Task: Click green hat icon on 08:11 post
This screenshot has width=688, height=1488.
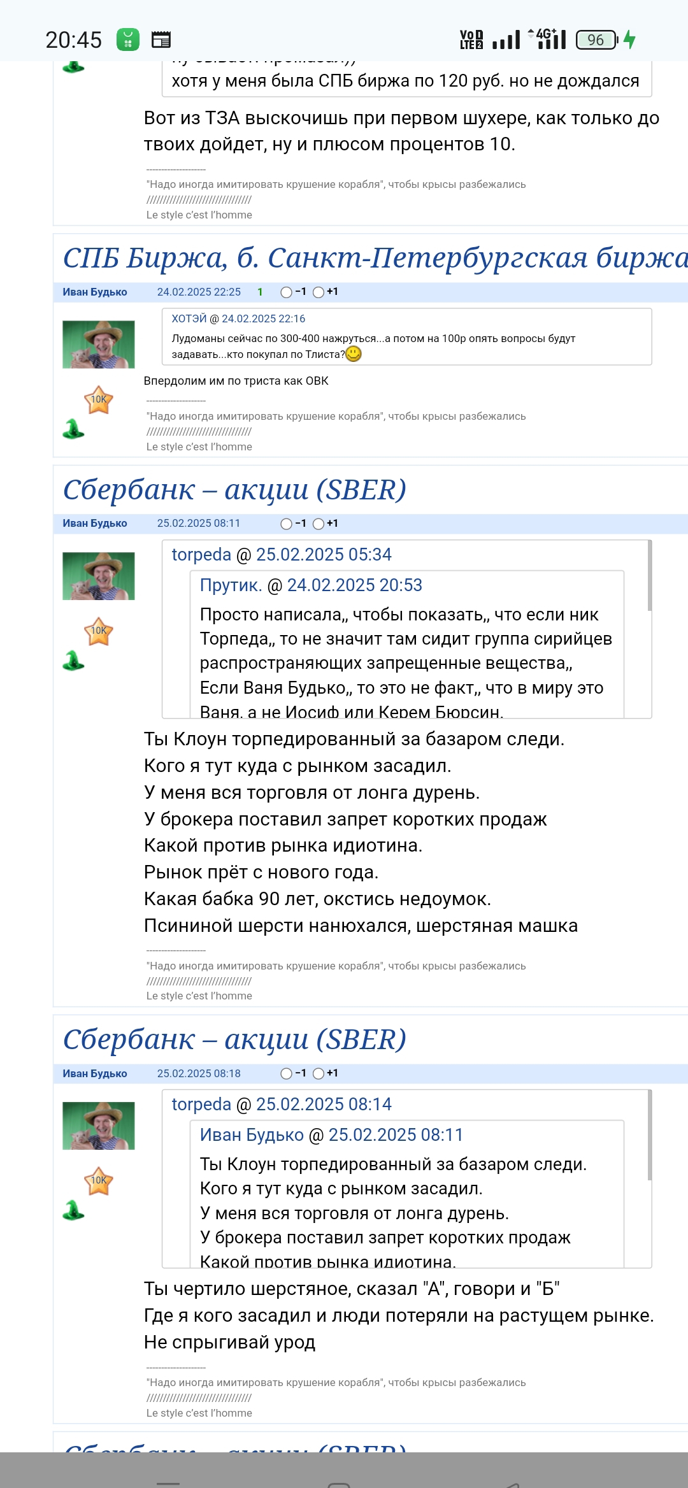Action: pyautogui.click(x=73, y=660)
